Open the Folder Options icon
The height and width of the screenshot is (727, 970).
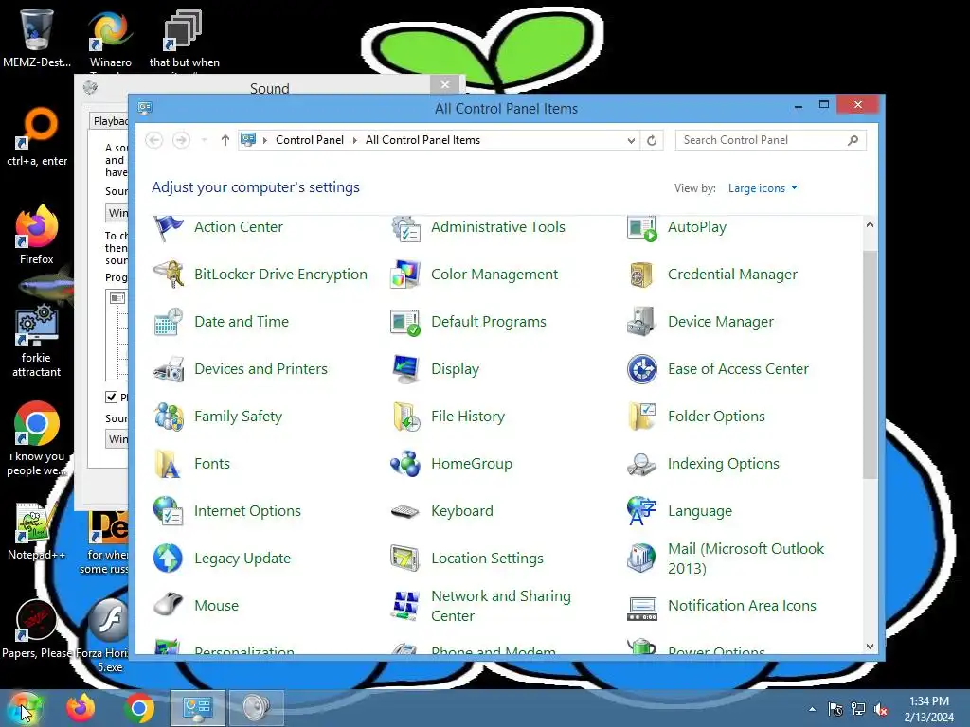[641, 417]
